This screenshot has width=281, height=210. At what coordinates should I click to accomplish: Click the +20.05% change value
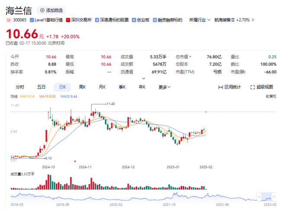(x=70, y=37)
